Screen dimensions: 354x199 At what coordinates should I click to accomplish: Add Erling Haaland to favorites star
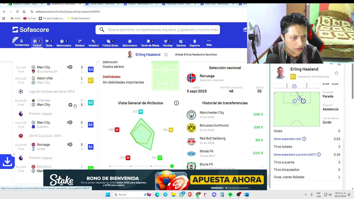[166, 54]
